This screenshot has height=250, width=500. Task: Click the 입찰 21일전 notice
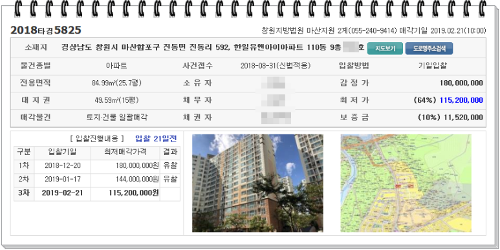(x=156, y=139)
